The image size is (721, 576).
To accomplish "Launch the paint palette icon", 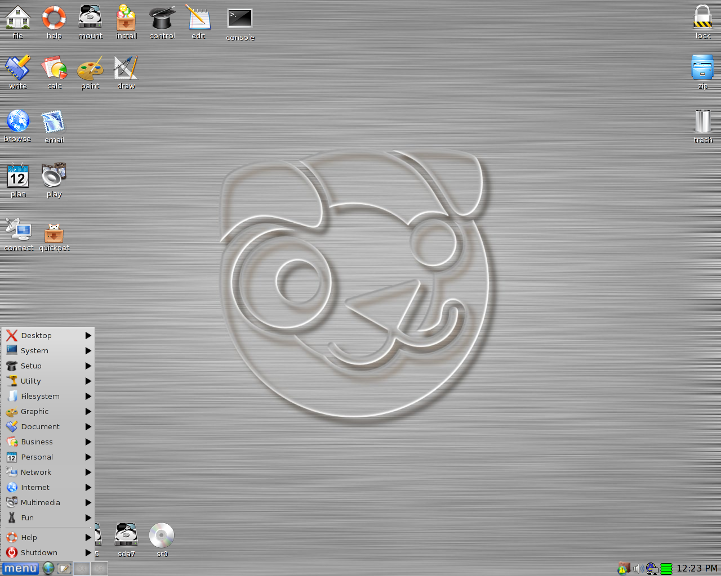I will (90, 68).
